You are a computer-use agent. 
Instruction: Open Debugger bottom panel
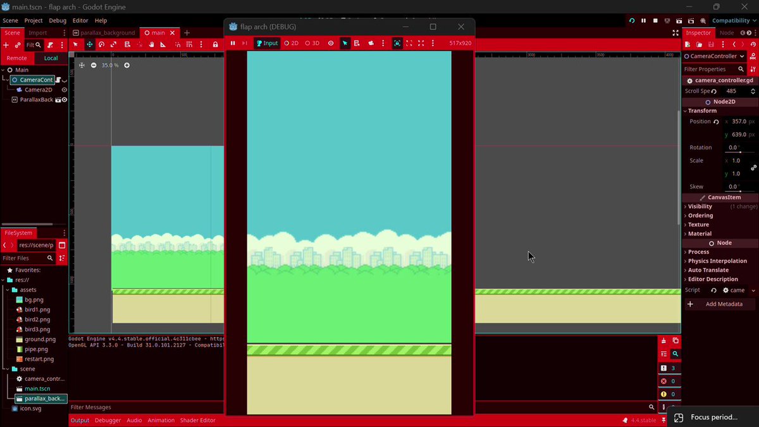108,420
